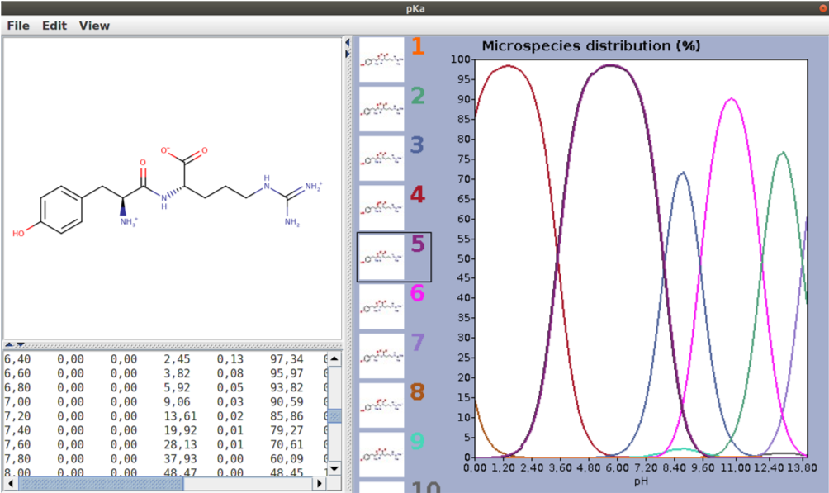Click the table cell showing '93,82'
This screenshot has height=493, width=829.
tap(287, 388)
